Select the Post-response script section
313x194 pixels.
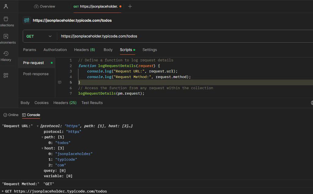pos(36,74)
